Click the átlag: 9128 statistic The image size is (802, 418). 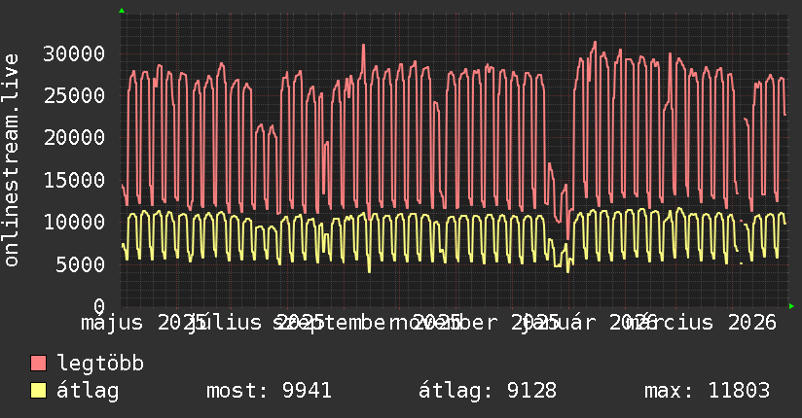coord(488,391)
